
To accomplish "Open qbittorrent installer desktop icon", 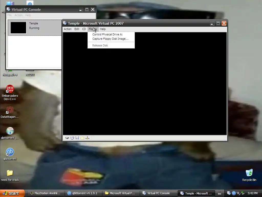I will click(10, 133).
